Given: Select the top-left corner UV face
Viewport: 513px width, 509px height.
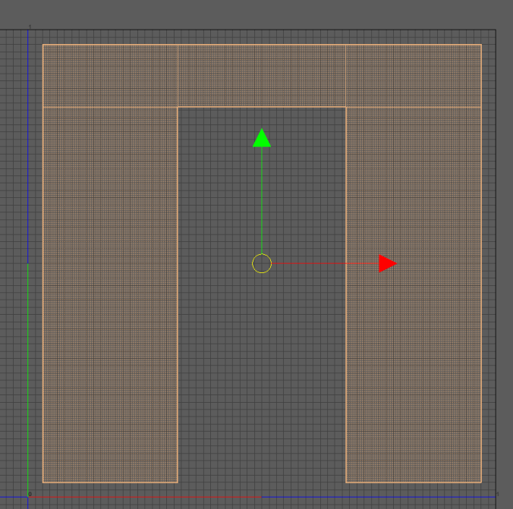Looking at the screenshot, I should point(110,76).
